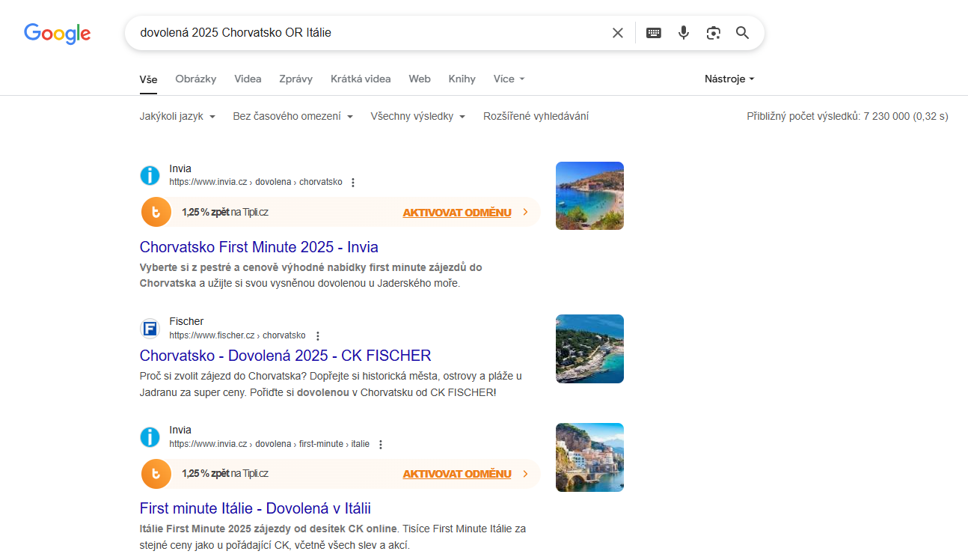The width and height of the screenshot is (968, 560).
Task: Click the Invia site name above Chorvatsko result
Action: [180, 168]
